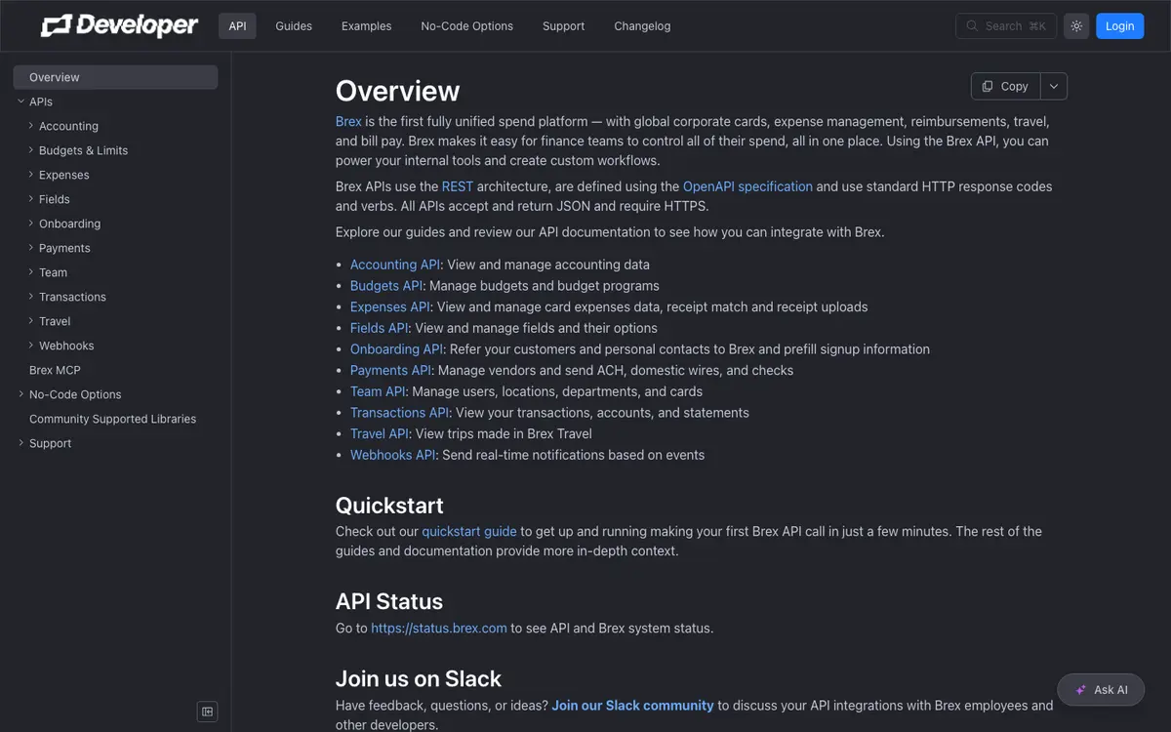Open the Examples tab

pyautogui.click(x=366, y=26)
